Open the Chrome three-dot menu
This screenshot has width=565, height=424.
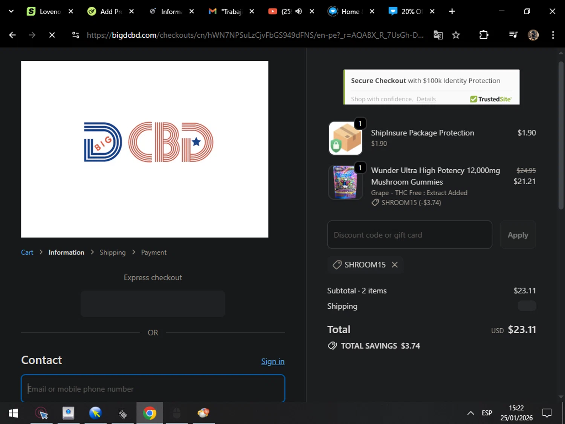pyautogui.click(x=553, y=35)
